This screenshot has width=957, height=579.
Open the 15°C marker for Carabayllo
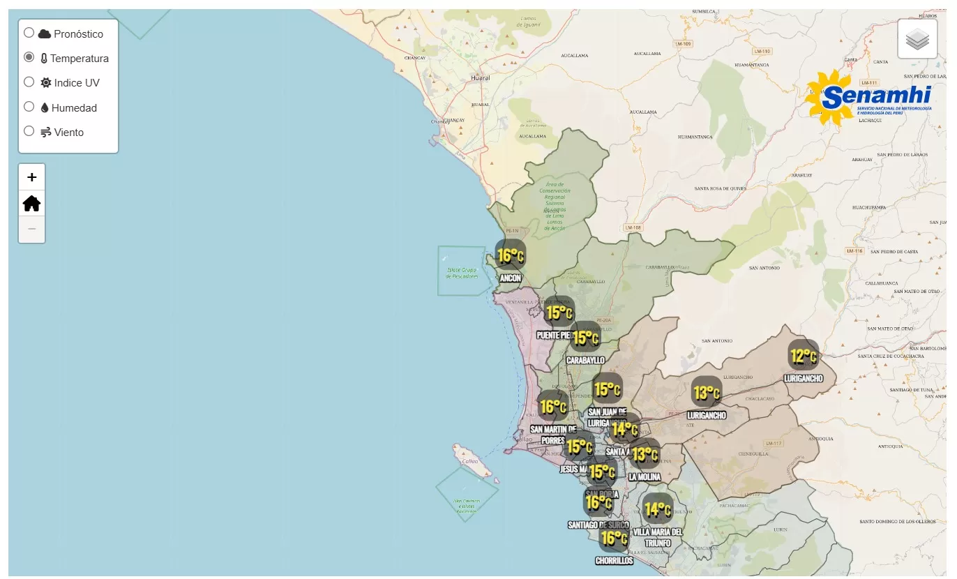[x=585, y=338]
